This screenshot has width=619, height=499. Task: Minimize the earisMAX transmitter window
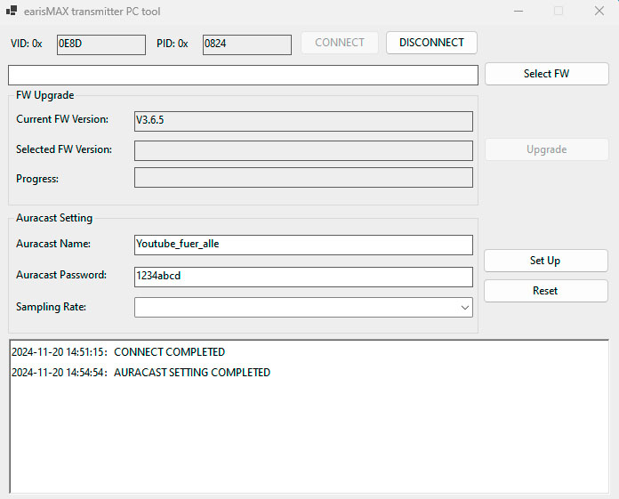(x=519, y=12)
